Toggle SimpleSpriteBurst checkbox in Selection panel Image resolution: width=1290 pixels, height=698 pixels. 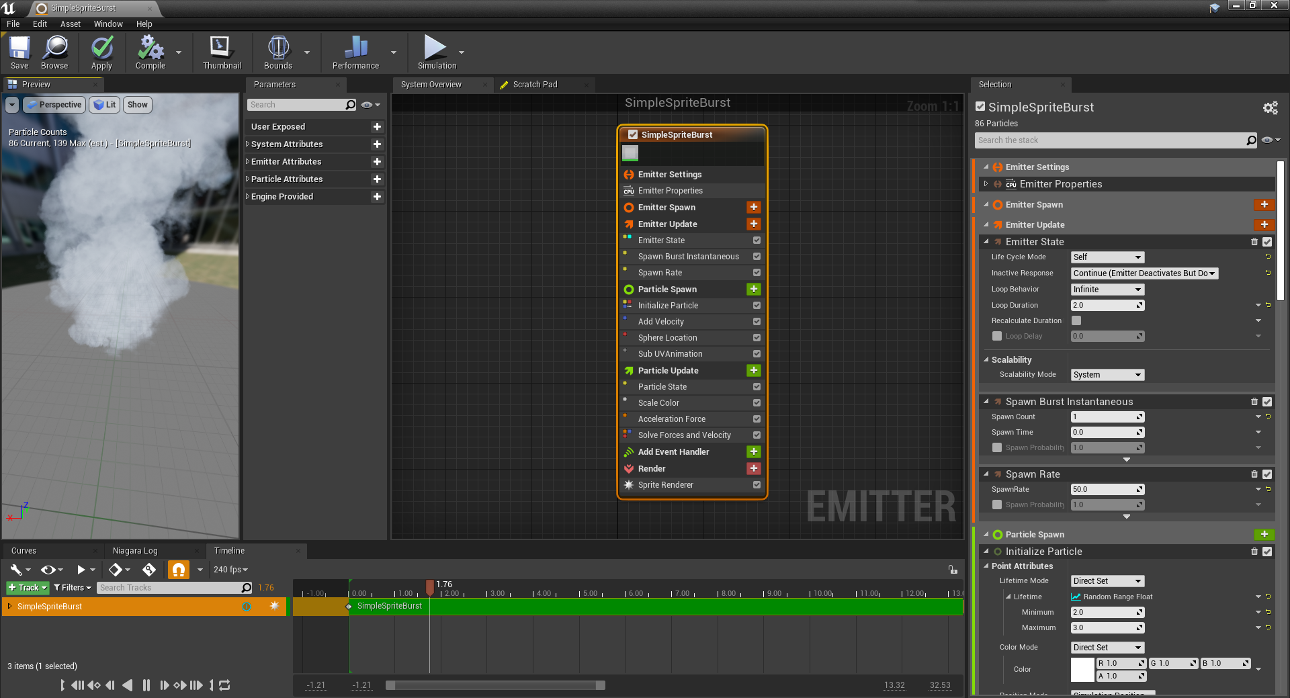[980, 107]
